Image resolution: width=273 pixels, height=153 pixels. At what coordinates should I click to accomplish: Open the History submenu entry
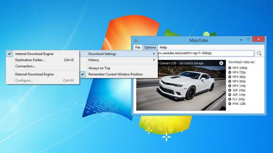pos(118,60)
